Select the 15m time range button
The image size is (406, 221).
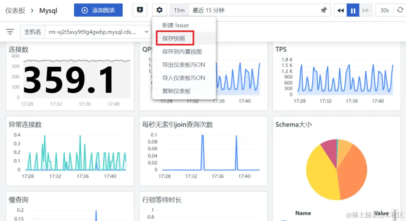[179, 10]
